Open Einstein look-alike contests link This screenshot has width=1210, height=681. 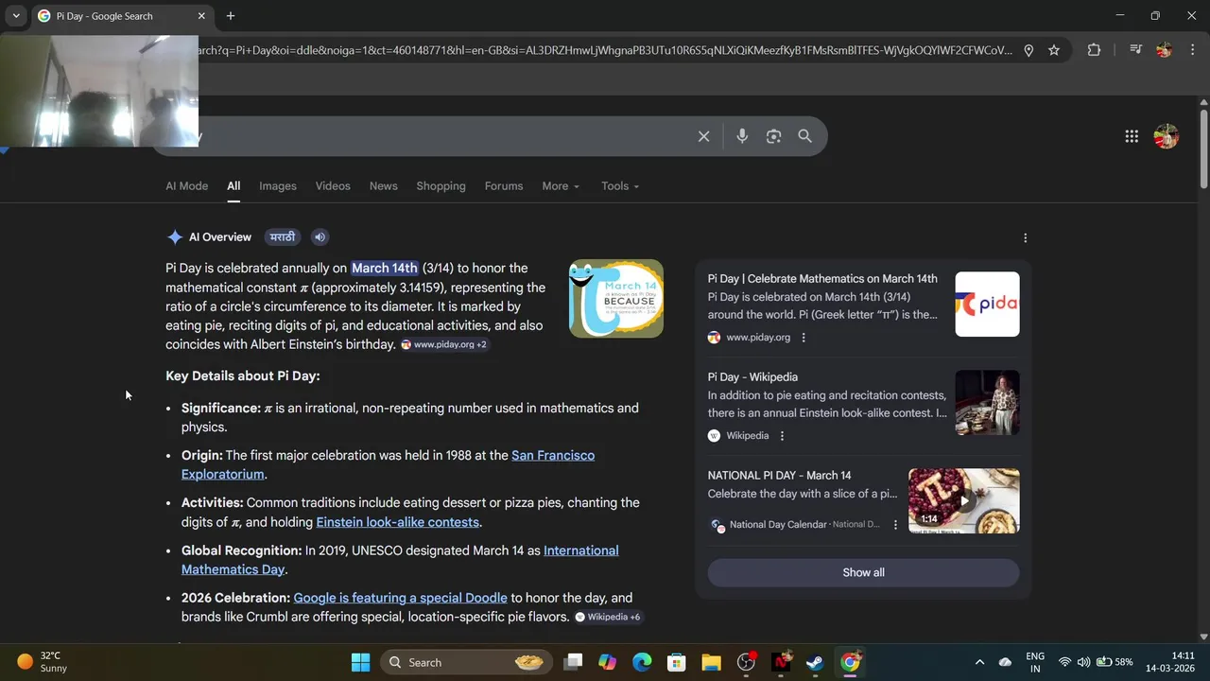[x=398, y=522]
